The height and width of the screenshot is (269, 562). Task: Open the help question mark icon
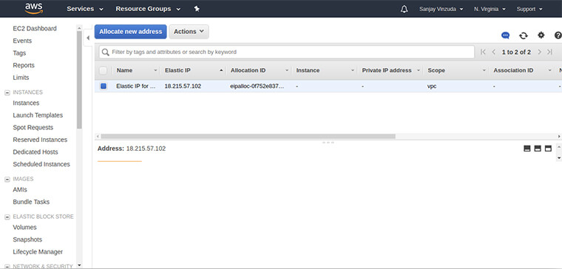click(x=558, y=35)
